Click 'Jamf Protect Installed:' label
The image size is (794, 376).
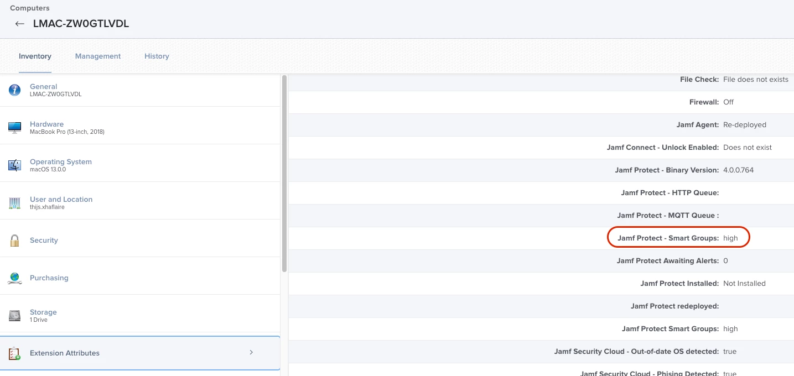coord(680,284)
